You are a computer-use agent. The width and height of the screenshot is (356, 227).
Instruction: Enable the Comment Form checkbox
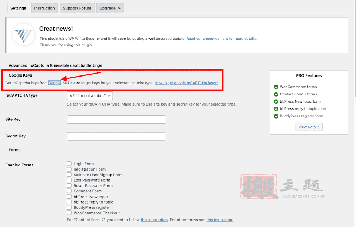pos(69,191)
